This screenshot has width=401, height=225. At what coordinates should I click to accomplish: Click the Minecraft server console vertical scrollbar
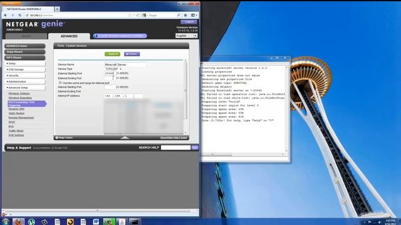click(x=286, y=110)
